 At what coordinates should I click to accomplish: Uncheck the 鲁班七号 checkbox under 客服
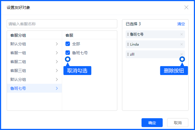pos(68,52)
